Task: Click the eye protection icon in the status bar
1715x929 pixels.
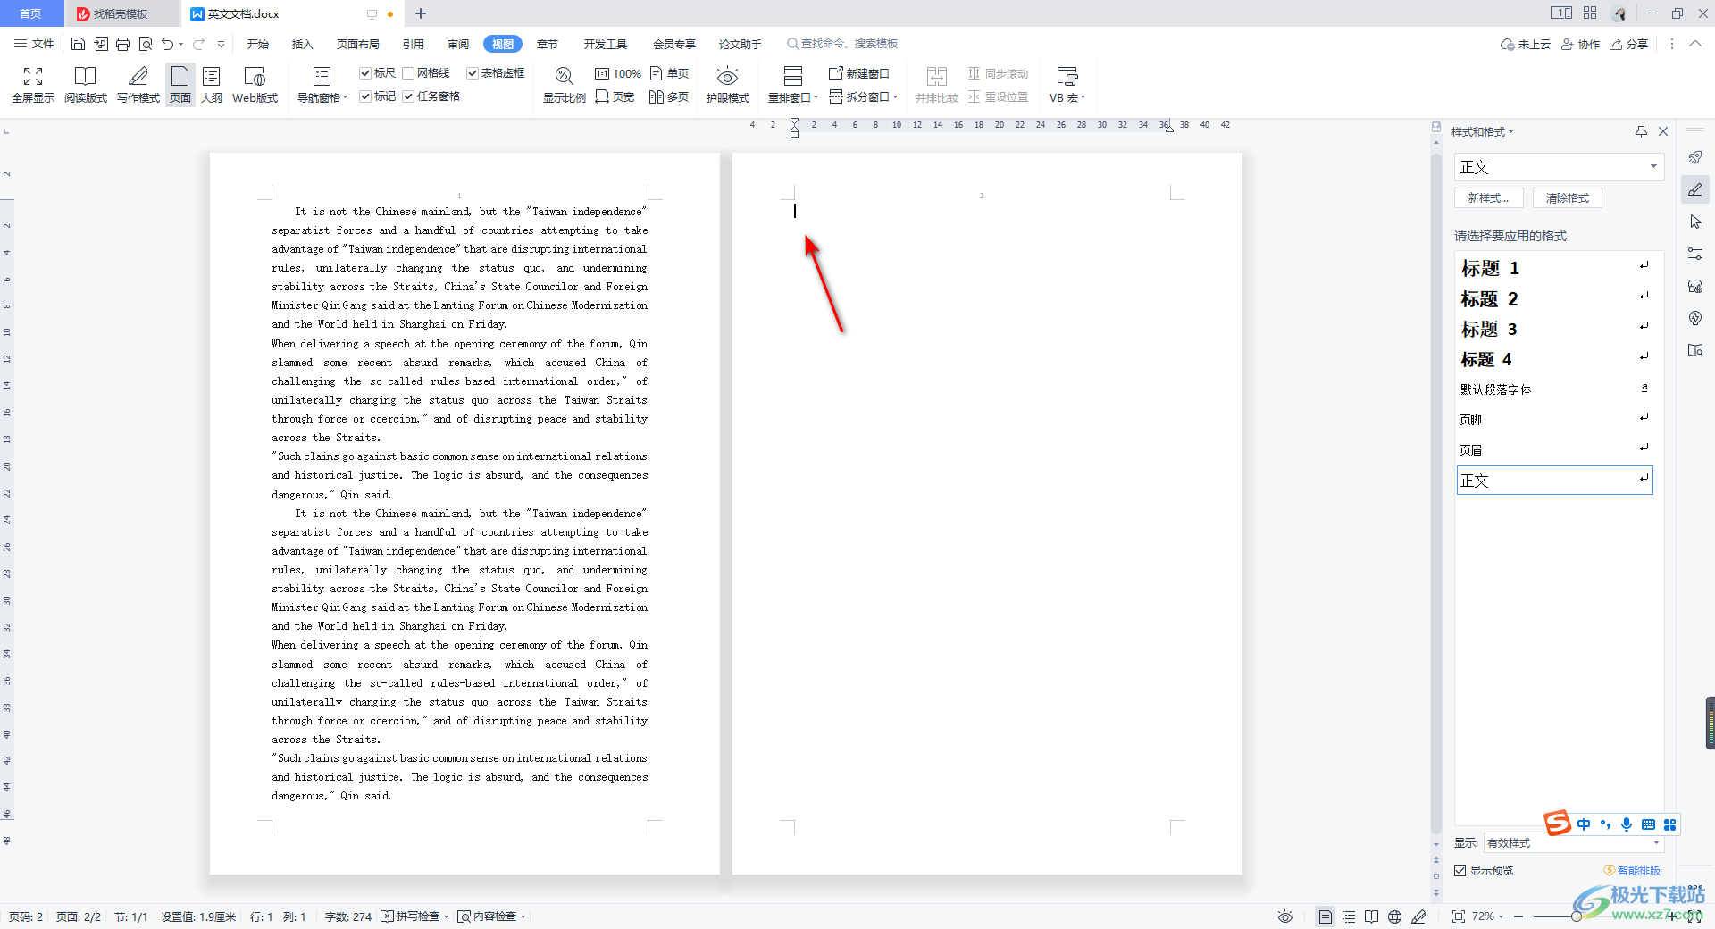Action: click(x=1285, y=916)
